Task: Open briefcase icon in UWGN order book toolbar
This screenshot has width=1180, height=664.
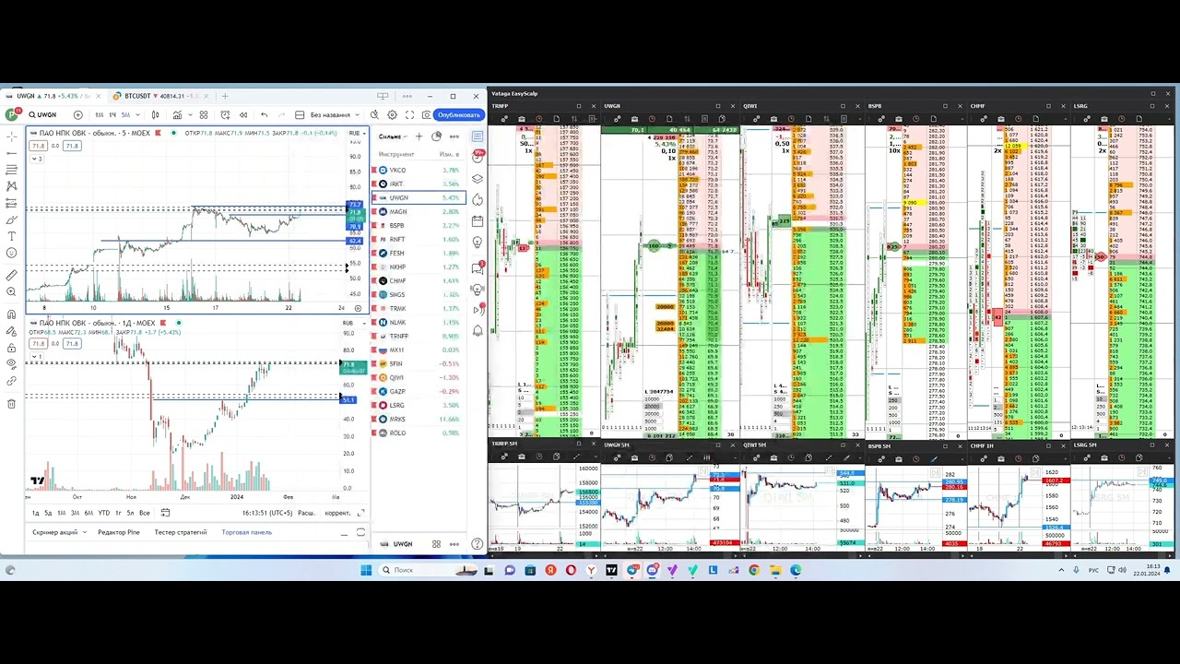Action: point(635,119)
